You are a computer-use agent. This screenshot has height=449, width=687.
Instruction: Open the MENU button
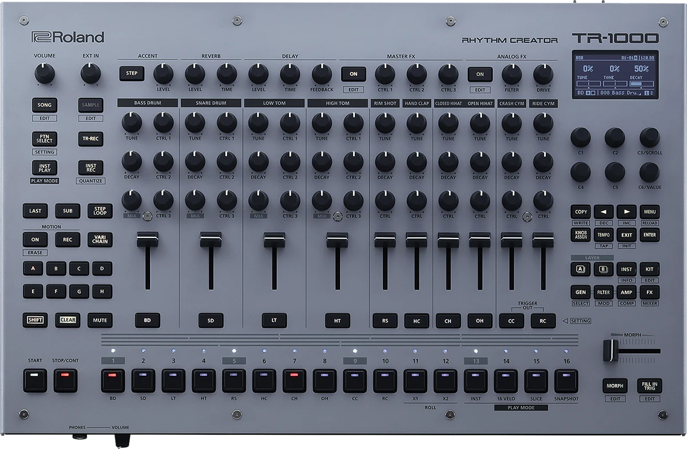pos(649,212)
